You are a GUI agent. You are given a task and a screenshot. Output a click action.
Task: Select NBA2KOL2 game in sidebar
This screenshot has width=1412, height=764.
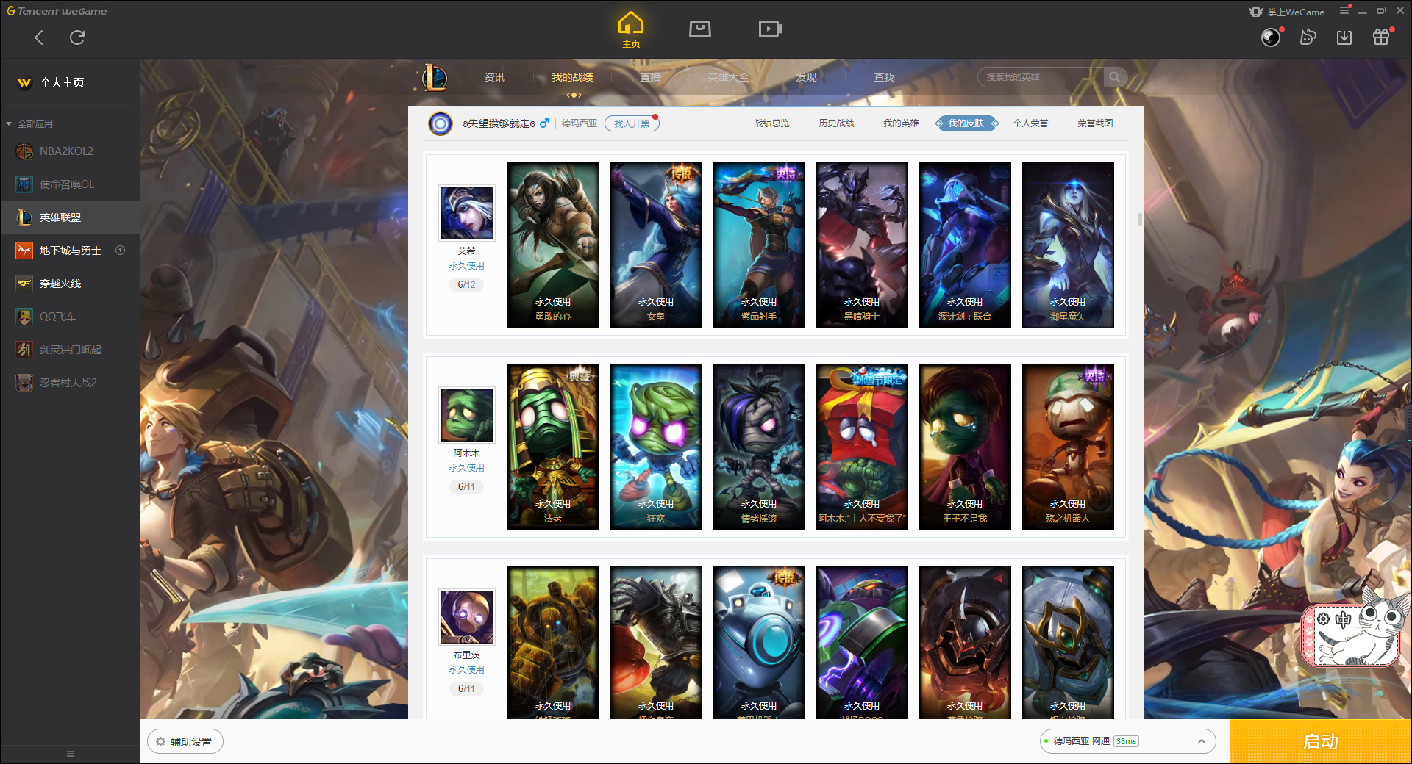tap(70, 151)
